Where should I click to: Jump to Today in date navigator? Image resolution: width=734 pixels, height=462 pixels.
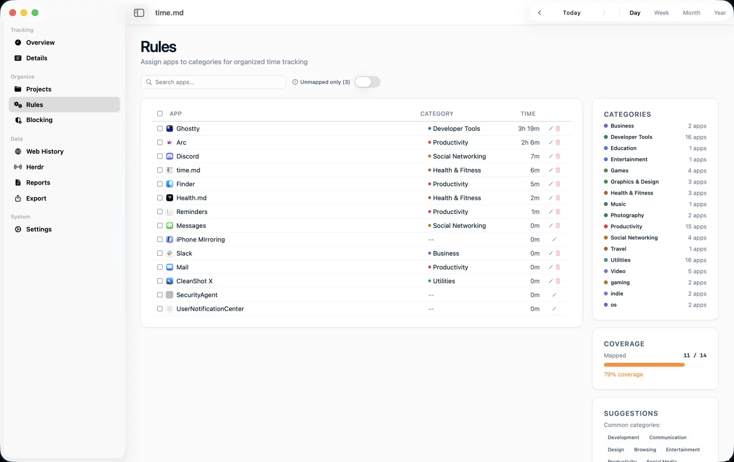(572, 13)
